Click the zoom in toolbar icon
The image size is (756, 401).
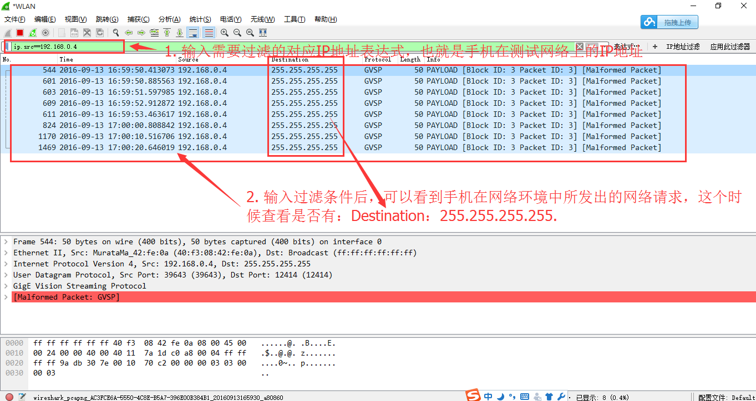[x=225, y=33]
